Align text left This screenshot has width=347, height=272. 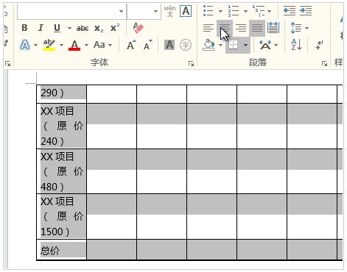(x=208, y=28)
